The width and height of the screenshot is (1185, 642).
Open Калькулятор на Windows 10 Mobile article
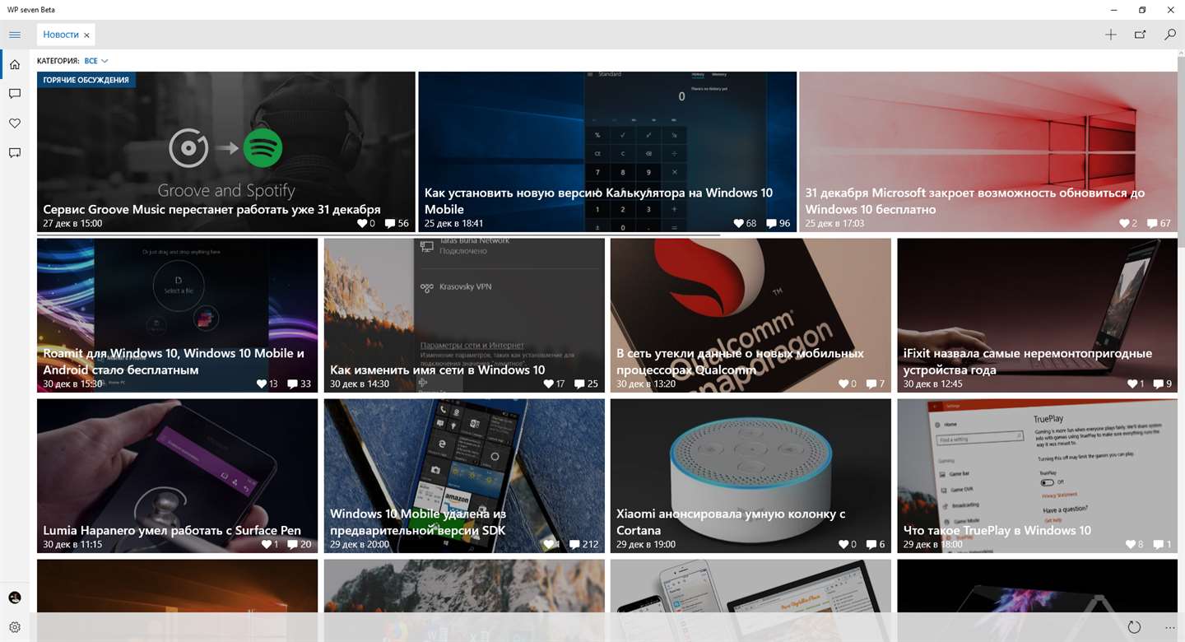[x=598, y=201]
